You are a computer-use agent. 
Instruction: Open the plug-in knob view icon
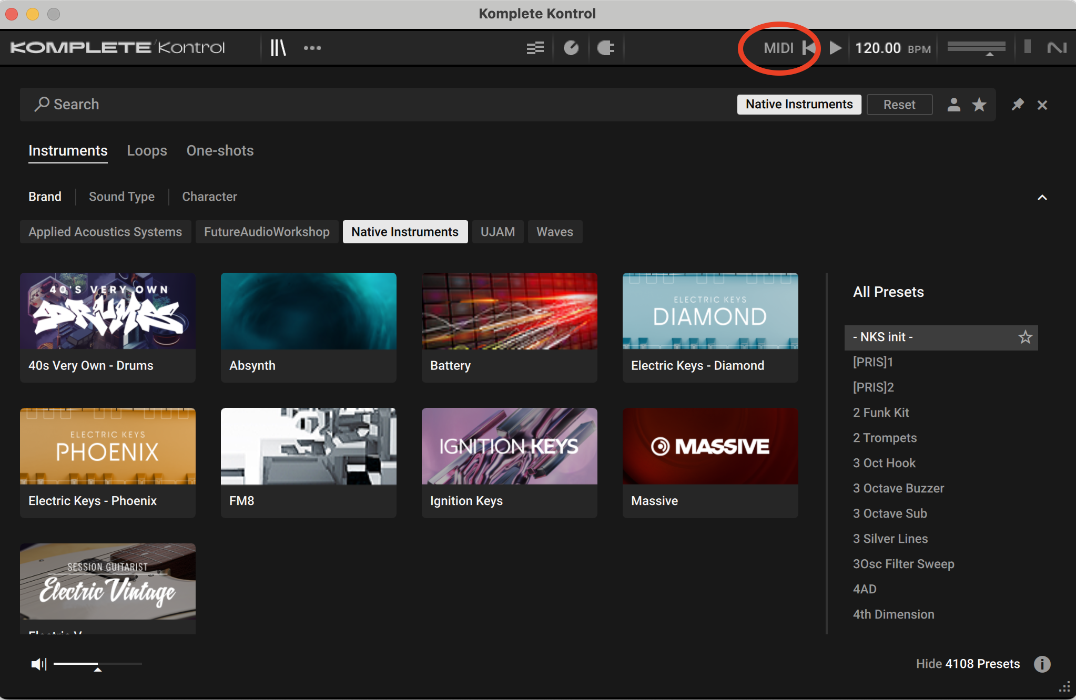(571, 48)
